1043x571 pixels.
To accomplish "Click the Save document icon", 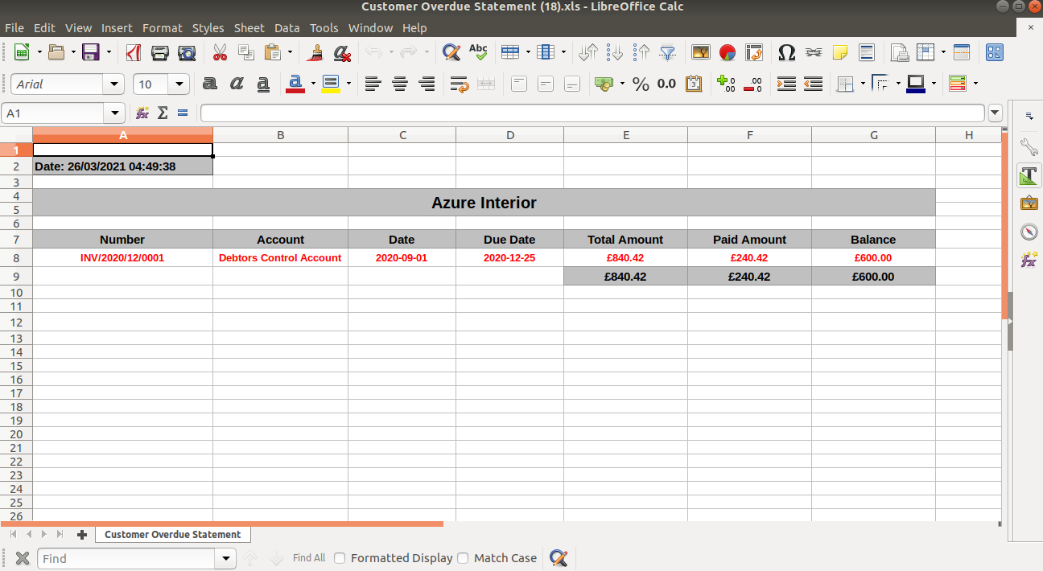I will coord(91,53).
